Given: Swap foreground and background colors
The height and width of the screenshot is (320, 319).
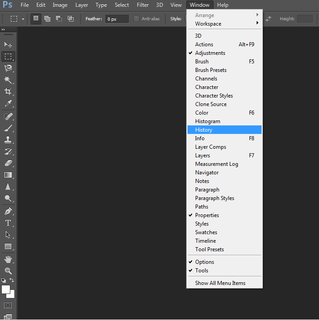Looking at the screenshot, I should click(12, 280).
